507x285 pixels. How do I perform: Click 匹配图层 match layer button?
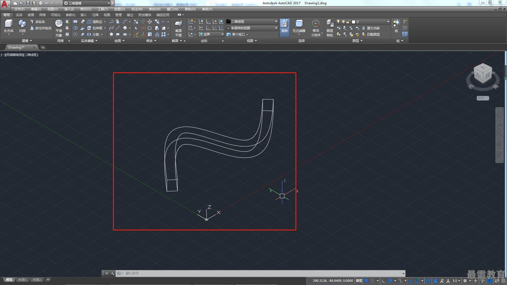point(371,34)
